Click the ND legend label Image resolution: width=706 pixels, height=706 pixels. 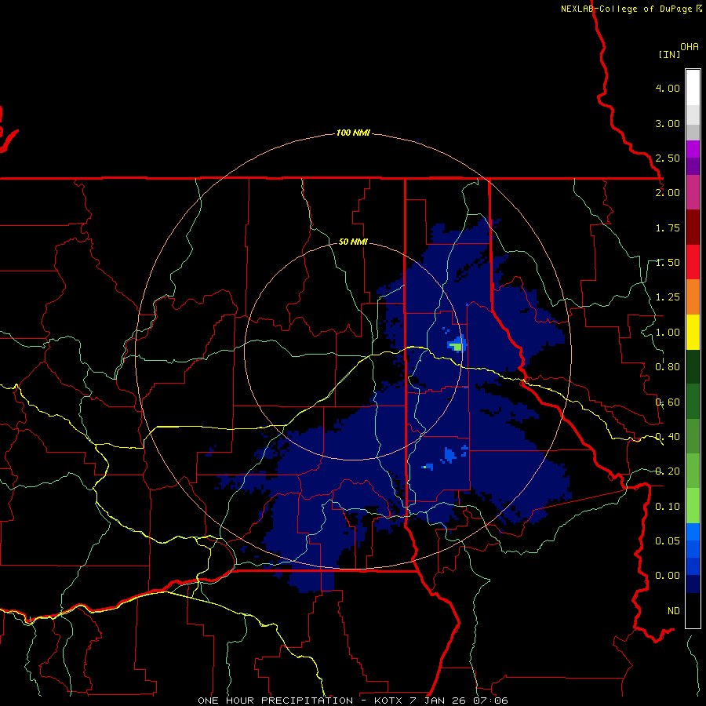(x=674, y=611)
